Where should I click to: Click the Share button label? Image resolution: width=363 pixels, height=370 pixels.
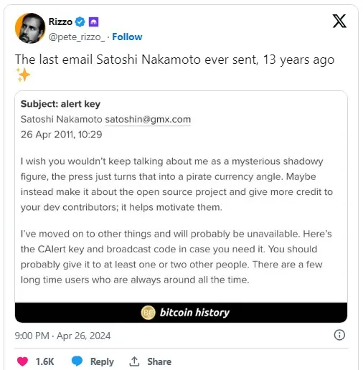(159, 361)
